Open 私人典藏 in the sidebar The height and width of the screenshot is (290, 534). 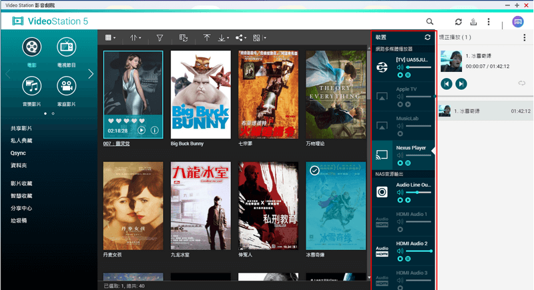21,141
